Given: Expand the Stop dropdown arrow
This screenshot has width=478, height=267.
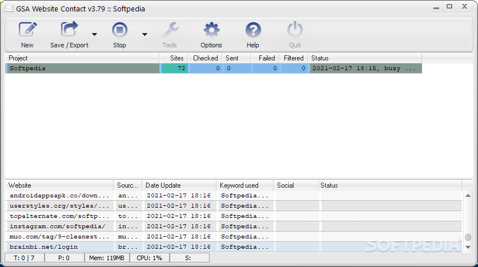Looking at the screenshot, I should (x=144, y=34).
